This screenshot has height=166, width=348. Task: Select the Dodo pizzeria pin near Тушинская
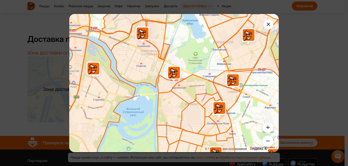(x=142, y=33)
